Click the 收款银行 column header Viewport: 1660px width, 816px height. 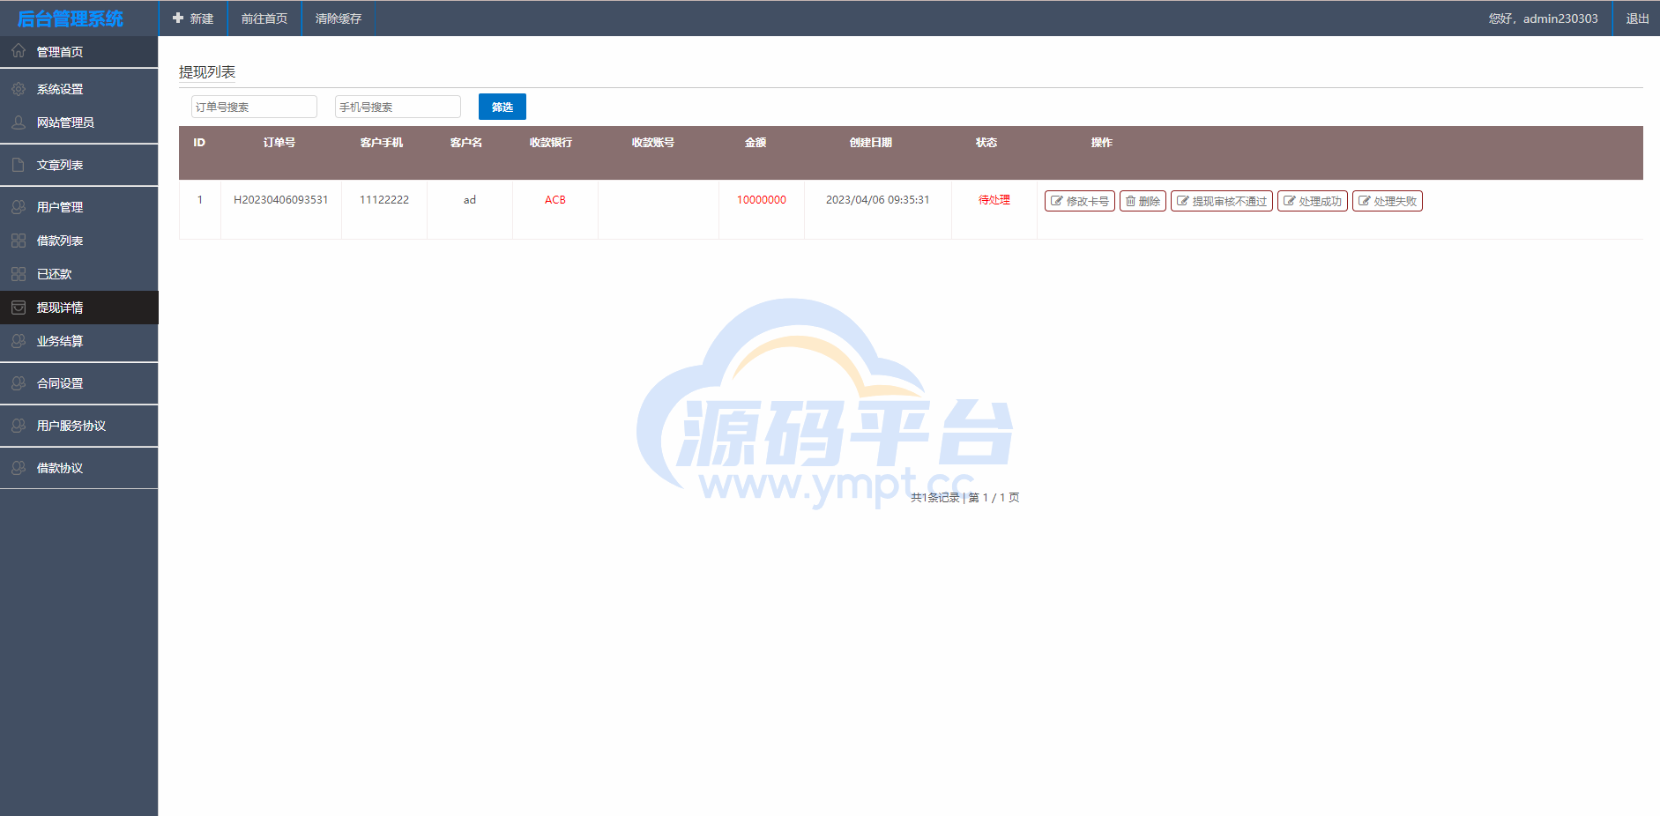(551, 142)
